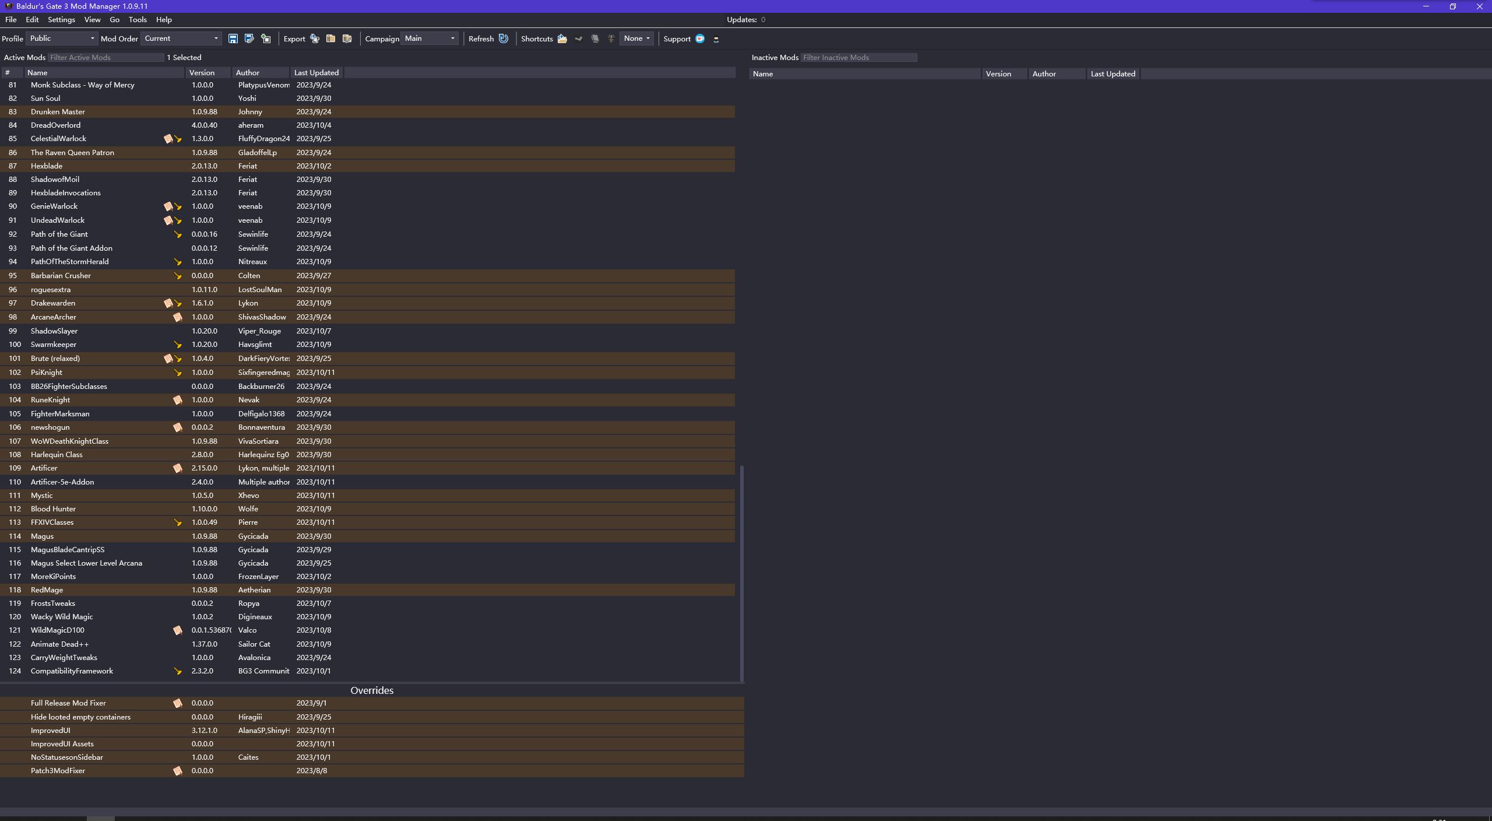Screen dimensions: 1492x821
Task: Click the Filter Inactive Mods field
Action: (858, 58)
